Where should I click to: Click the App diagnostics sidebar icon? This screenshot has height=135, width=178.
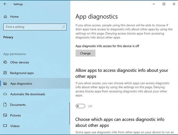pos(5,83)
